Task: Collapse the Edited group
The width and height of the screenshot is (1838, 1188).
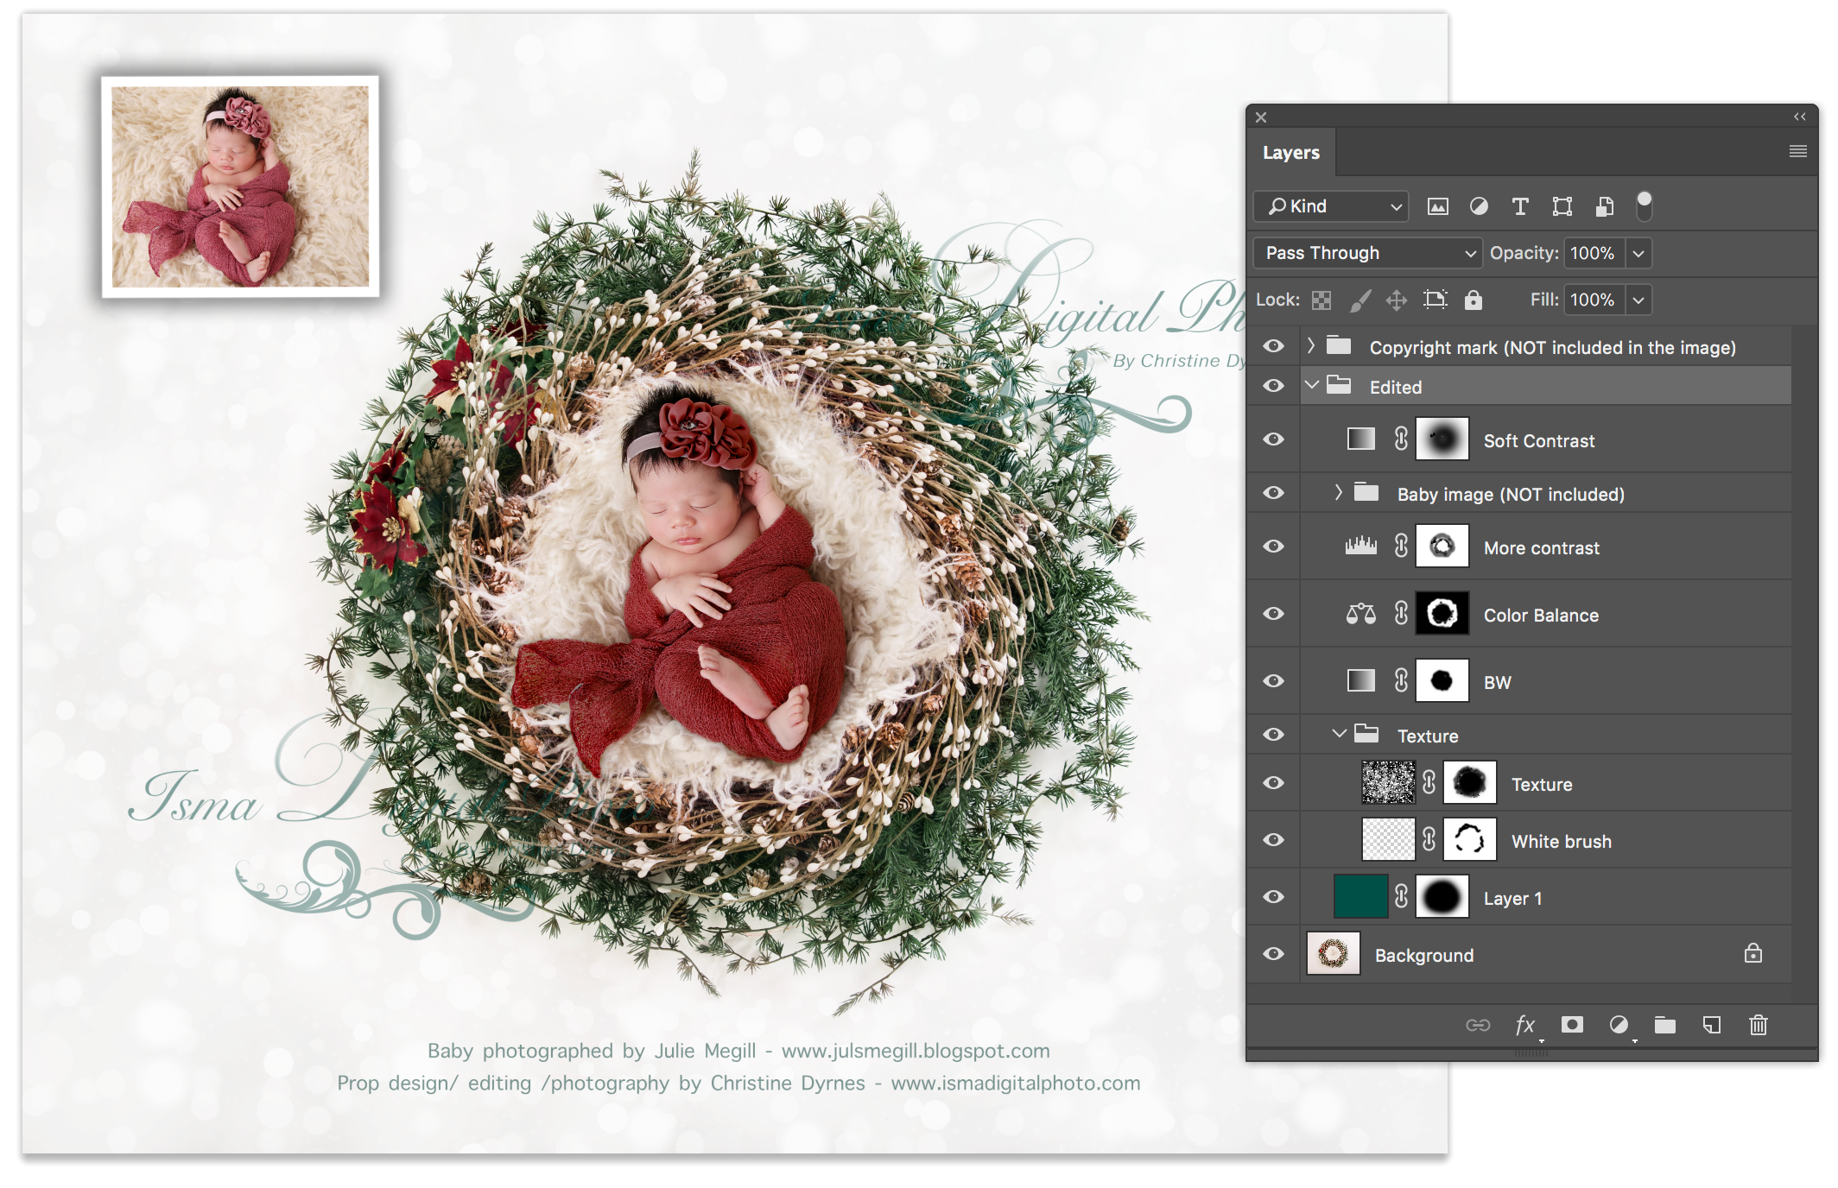Action: [1312, 385]
